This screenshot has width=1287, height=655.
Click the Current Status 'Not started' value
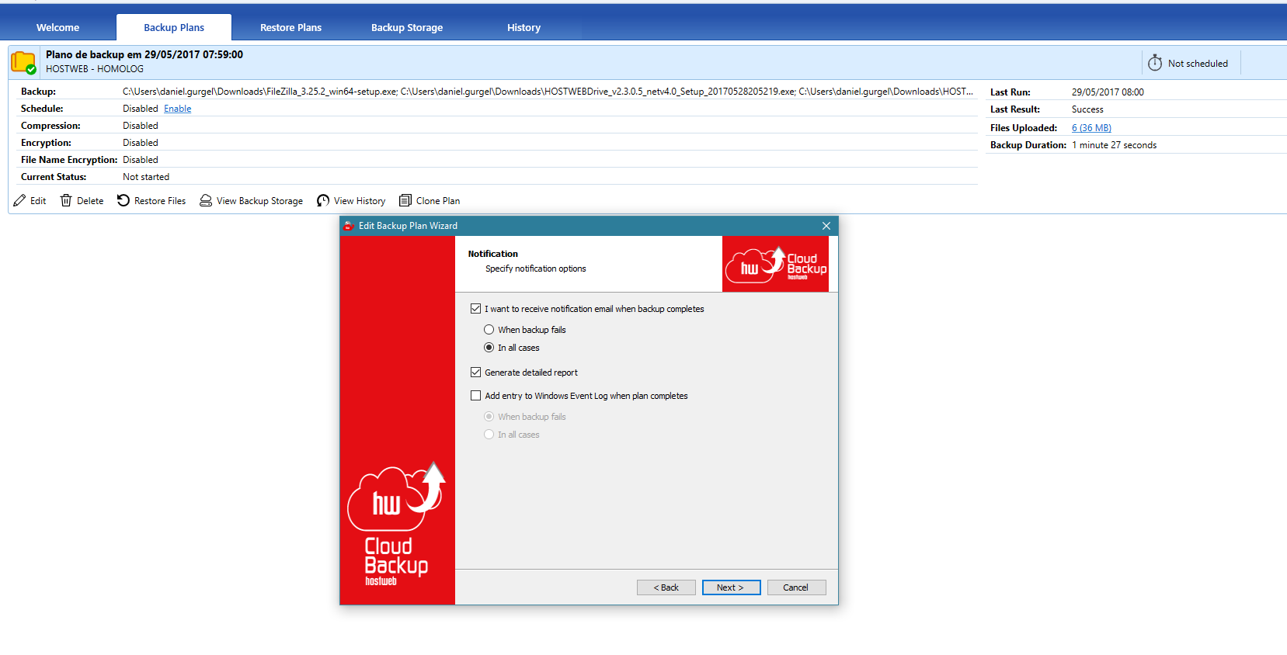point(146,177)
